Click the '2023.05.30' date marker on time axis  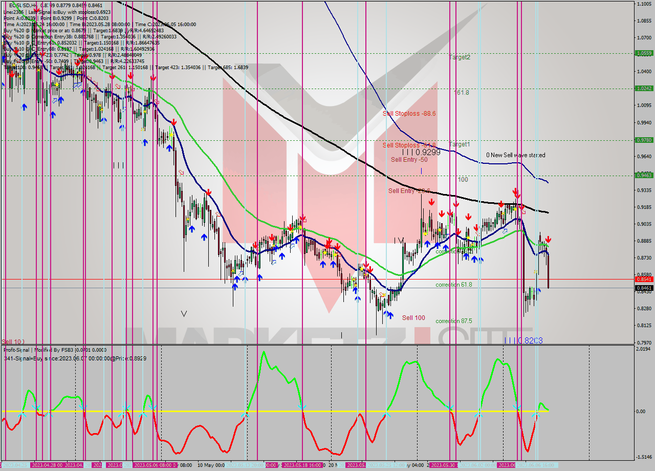tap(443, 465)
